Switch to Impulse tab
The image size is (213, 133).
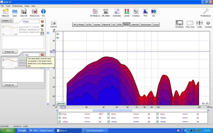pos(97,25)
